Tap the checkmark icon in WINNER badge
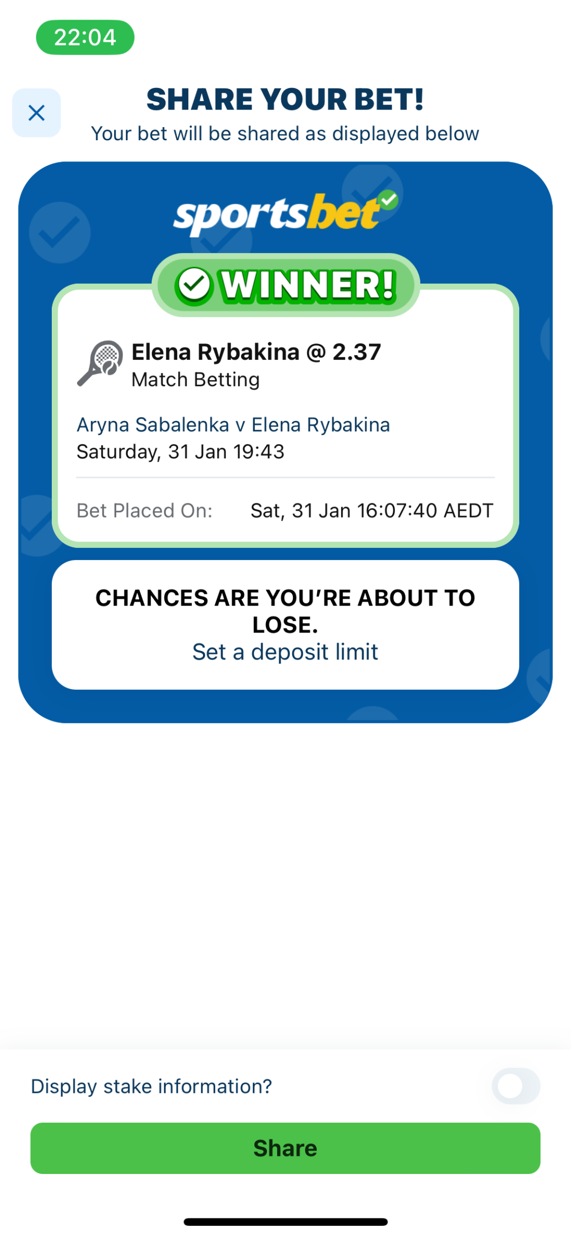 coord(194,286)
